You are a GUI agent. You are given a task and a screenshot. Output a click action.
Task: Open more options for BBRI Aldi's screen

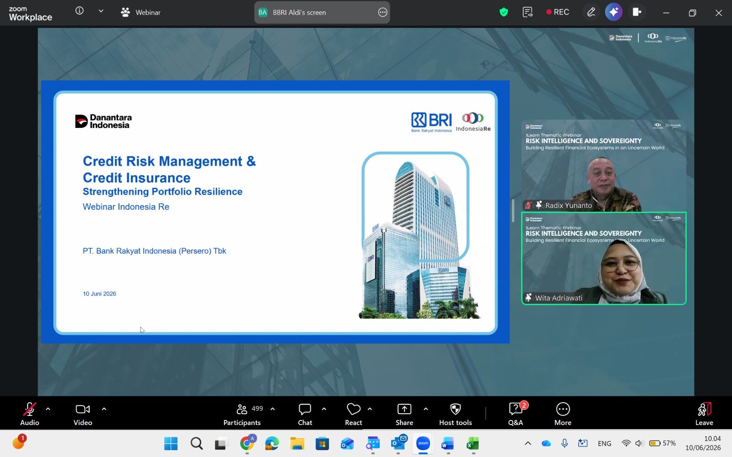coord(382,12)
